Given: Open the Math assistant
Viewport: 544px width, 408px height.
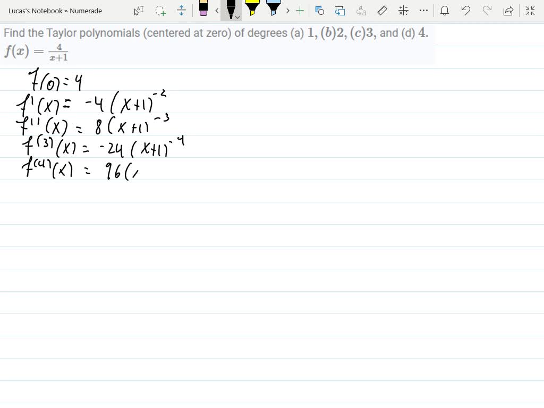Looking at the screenshot, I should tap(403, 11).
